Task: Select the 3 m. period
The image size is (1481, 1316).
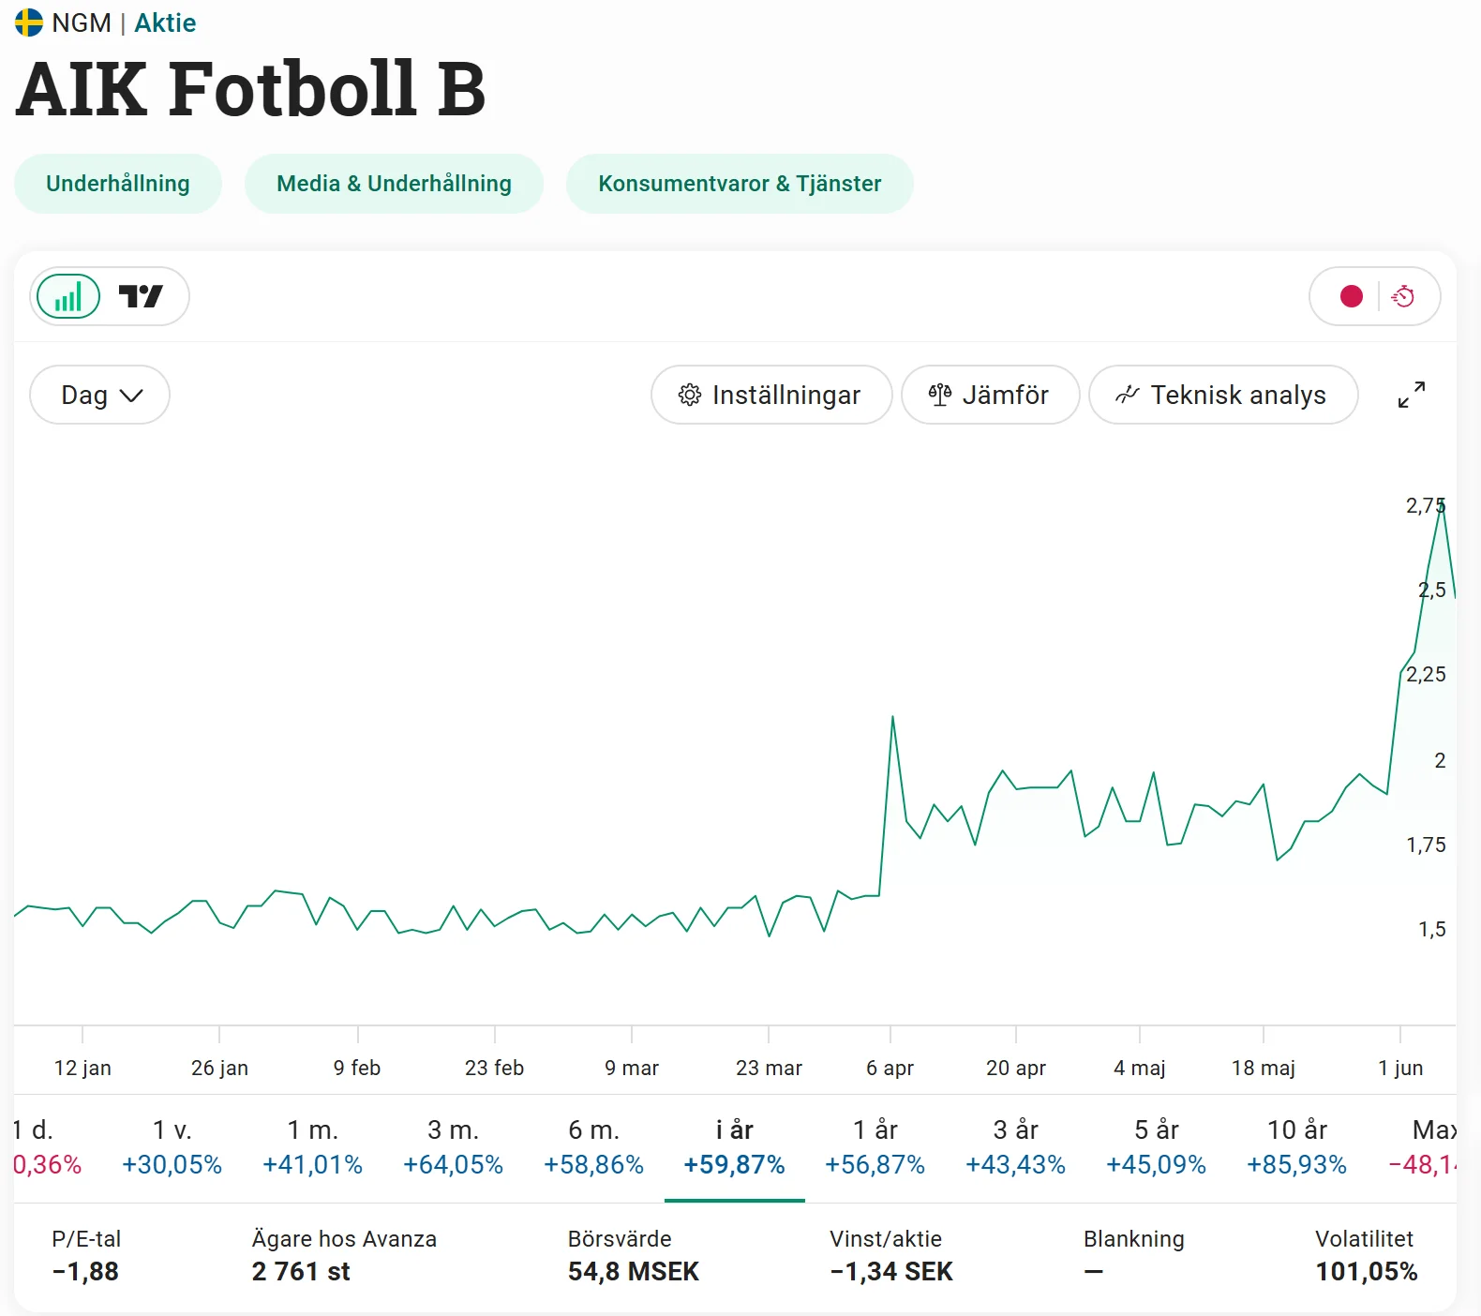Action: [x=453, y=1147]
